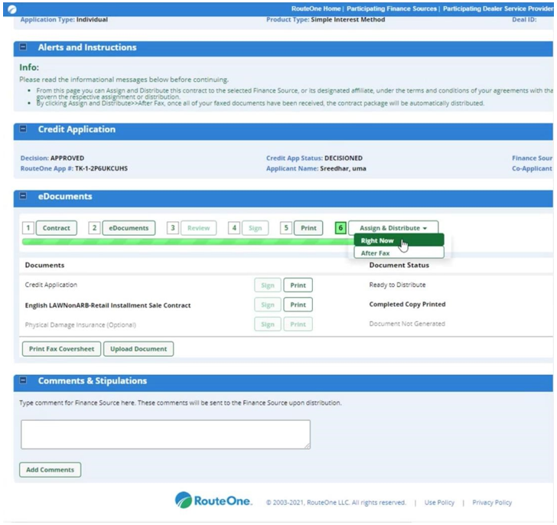557x525 pixels.
Task: Print the Retail Installment Sale Contract
Action: click(298, 305)
